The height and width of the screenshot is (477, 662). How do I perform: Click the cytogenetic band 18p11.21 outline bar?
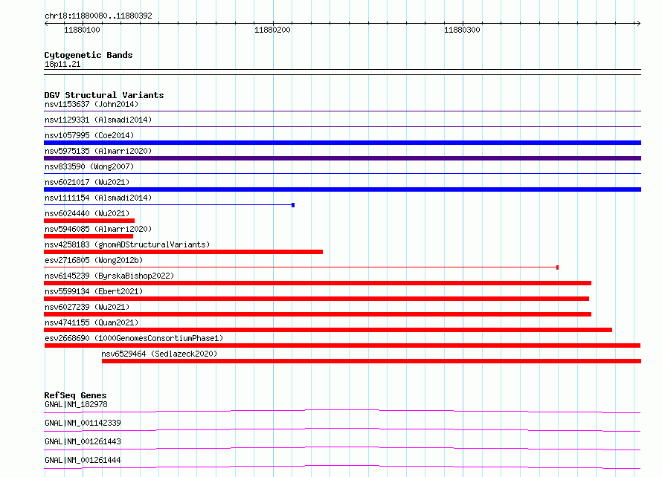[x=342, y=72]
